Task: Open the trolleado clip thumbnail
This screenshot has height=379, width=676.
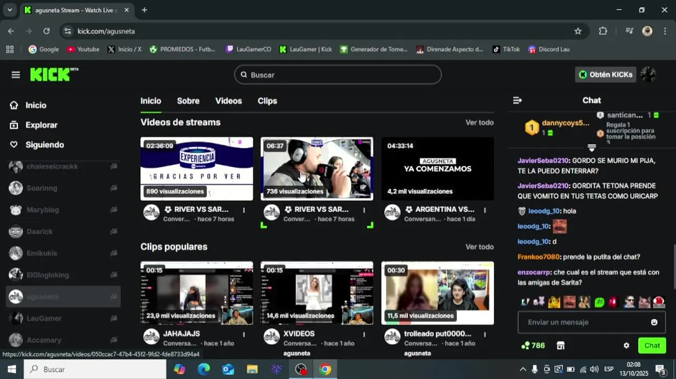Action: [x=438, y=293]
